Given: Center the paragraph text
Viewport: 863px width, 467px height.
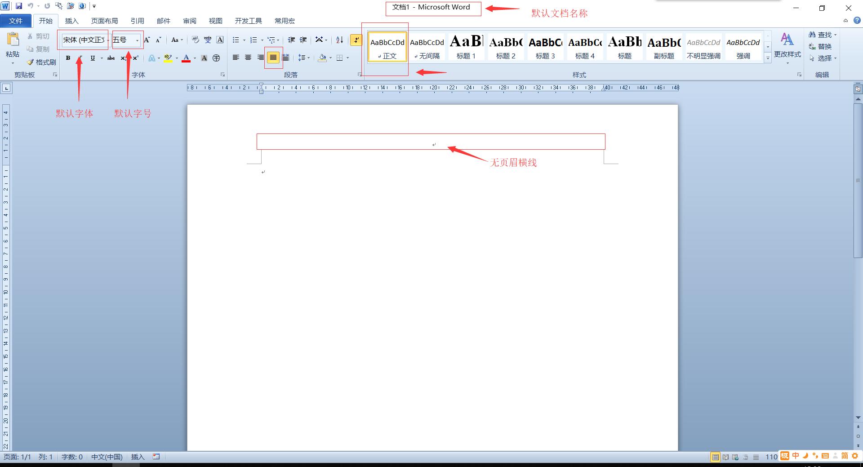Looking at the screenshot, I should (x=248, y=58).
